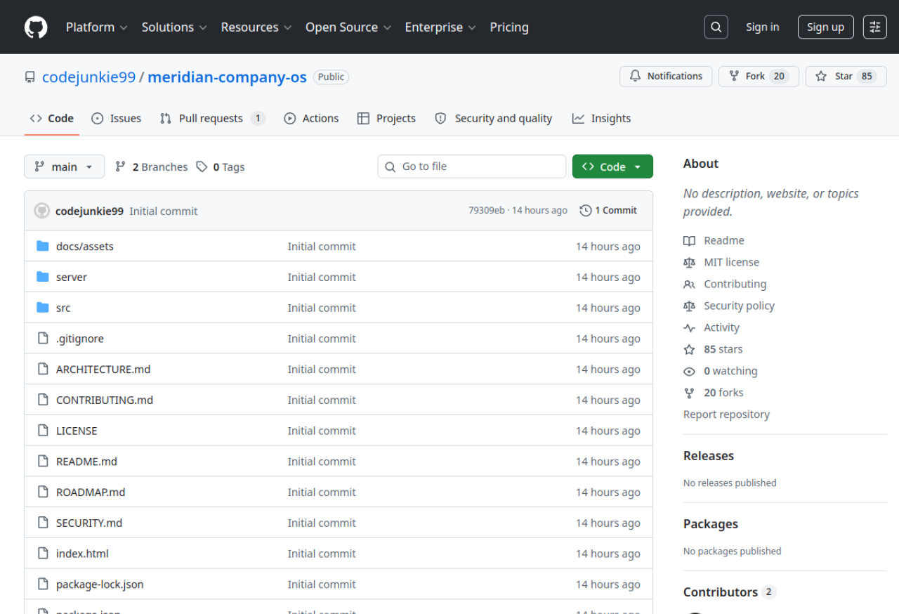Open the Packages heading link
The height and width of the screenshot is (614, 899).
click(x=711, y=524)
